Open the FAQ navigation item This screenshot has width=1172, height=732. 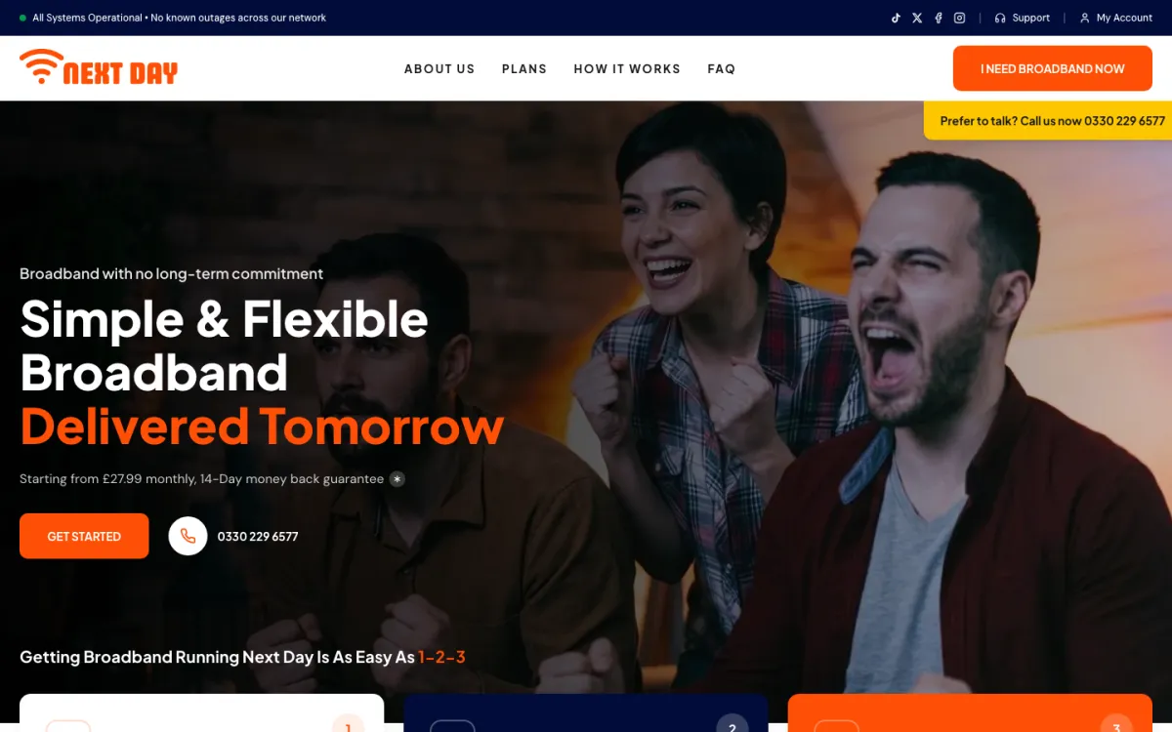tap(722, 68)
